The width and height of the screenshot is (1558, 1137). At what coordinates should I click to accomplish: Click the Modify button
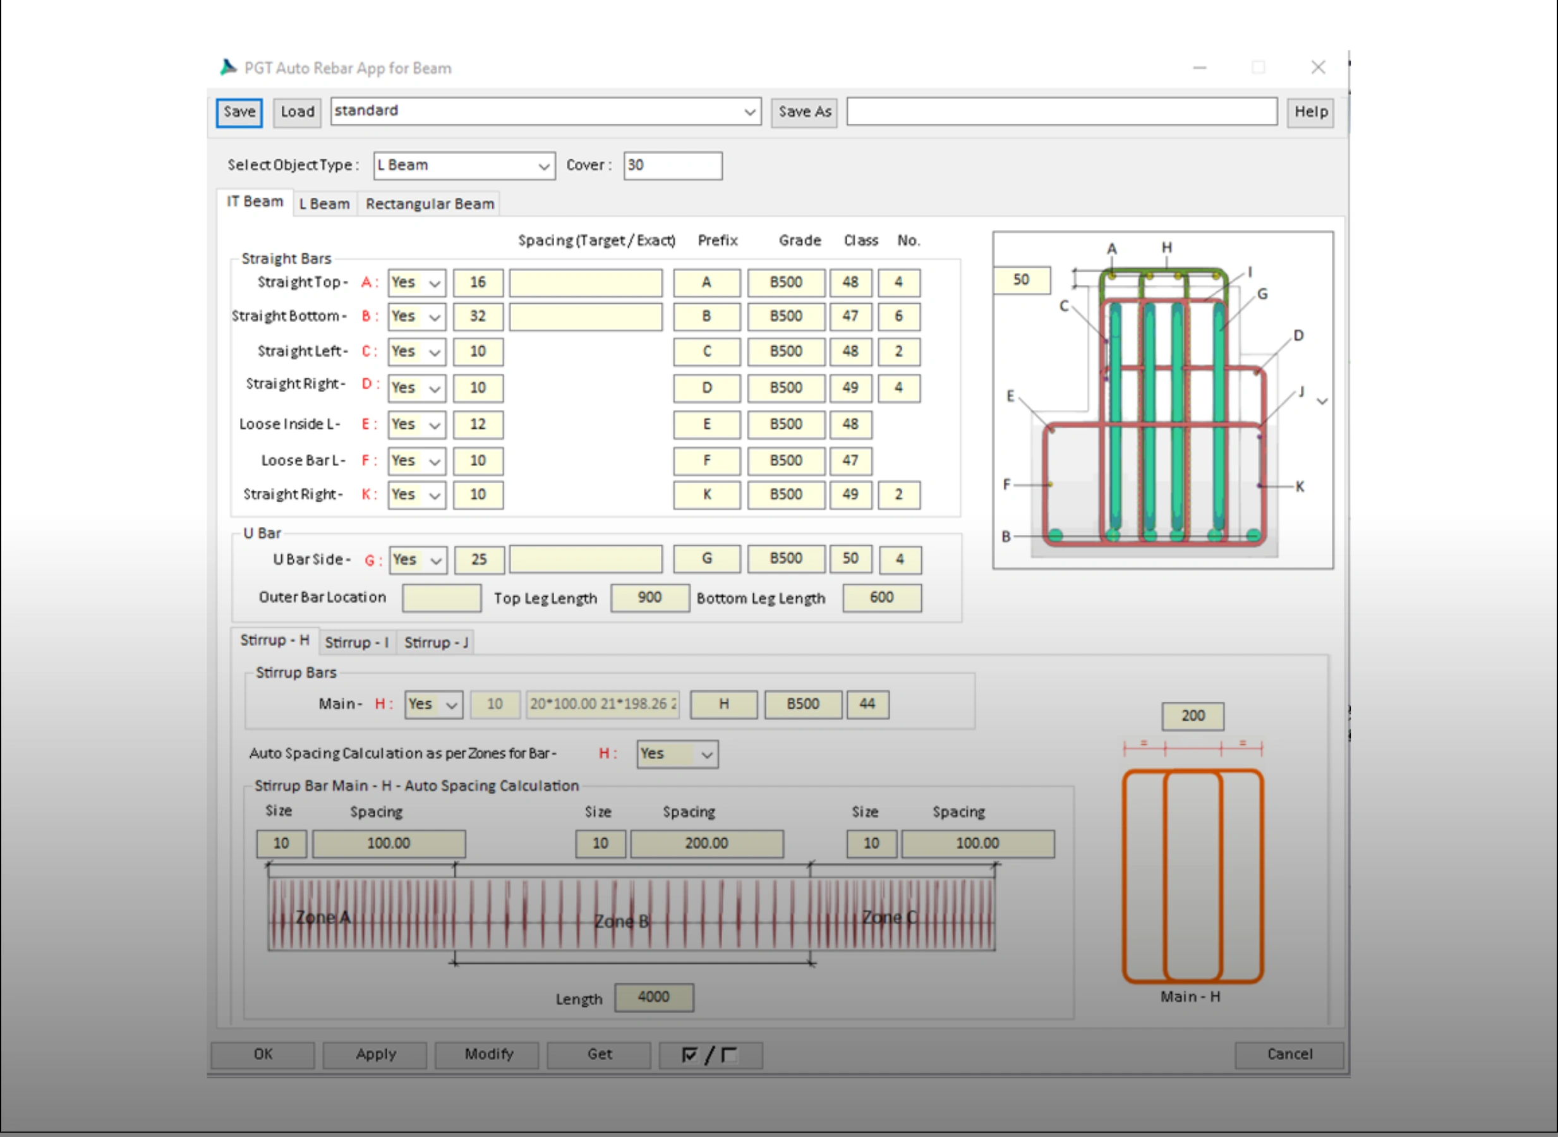coord(488,1054)
